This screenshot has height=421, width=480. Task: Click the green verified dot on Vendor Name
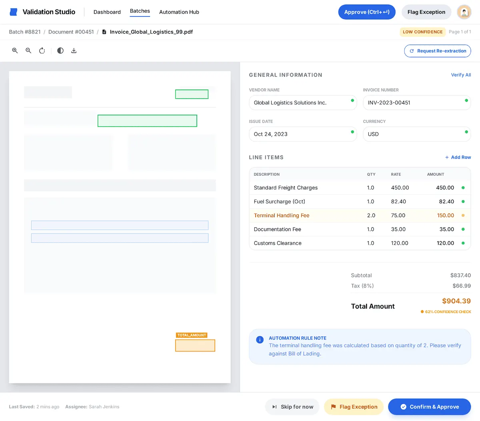tap(352, 100)
